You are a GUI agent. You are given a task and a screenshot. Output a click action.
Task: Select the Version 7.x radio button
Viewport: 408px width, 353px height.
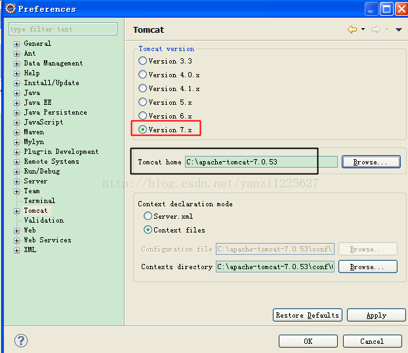(142, 130)
